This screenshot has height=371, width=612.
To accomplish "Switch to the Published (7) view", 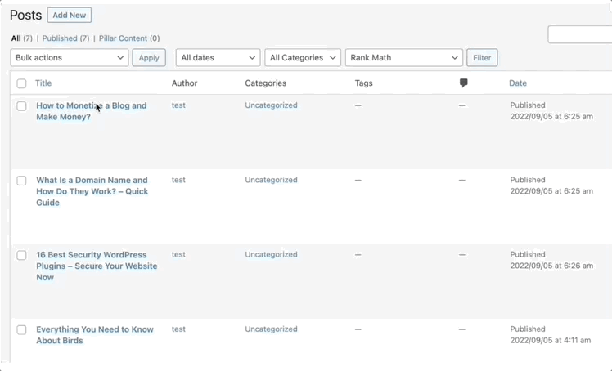I will [x=65, y=38].
